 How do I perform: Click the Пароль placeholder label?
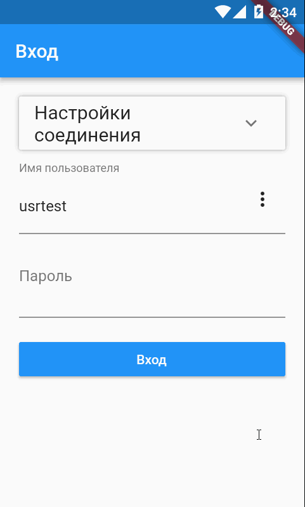[46, 276]
